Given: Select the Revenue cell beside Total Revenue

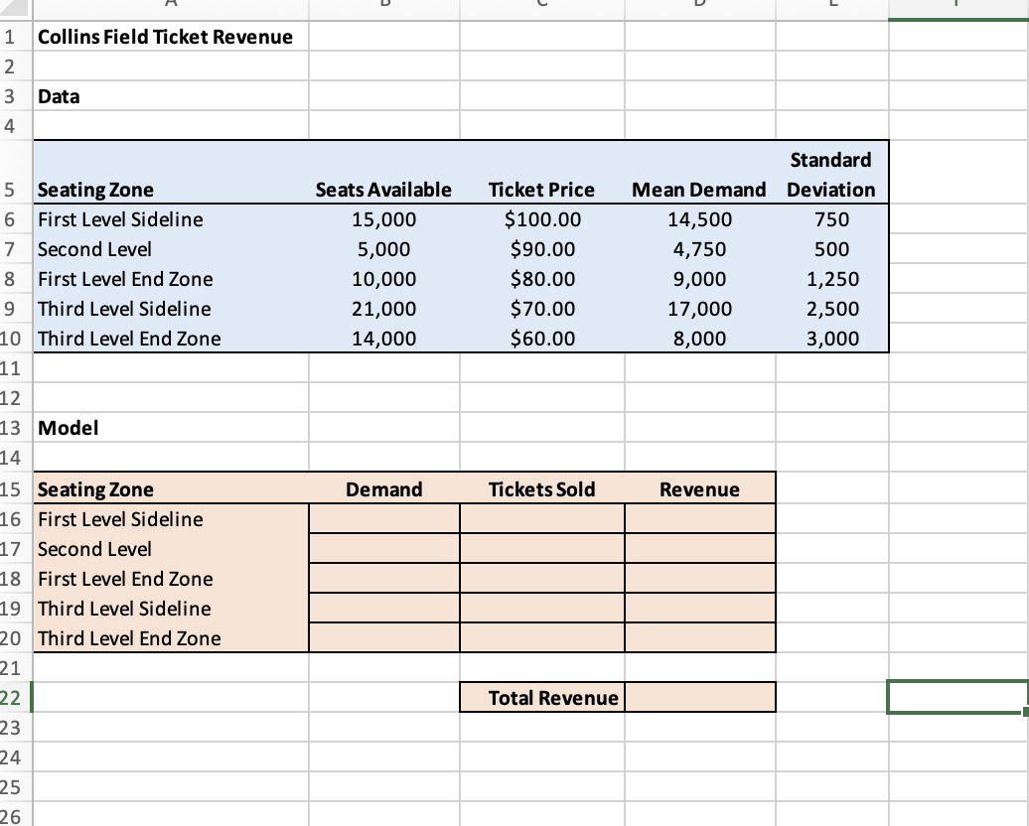Looking at the screenshot, I should point(698,697).
